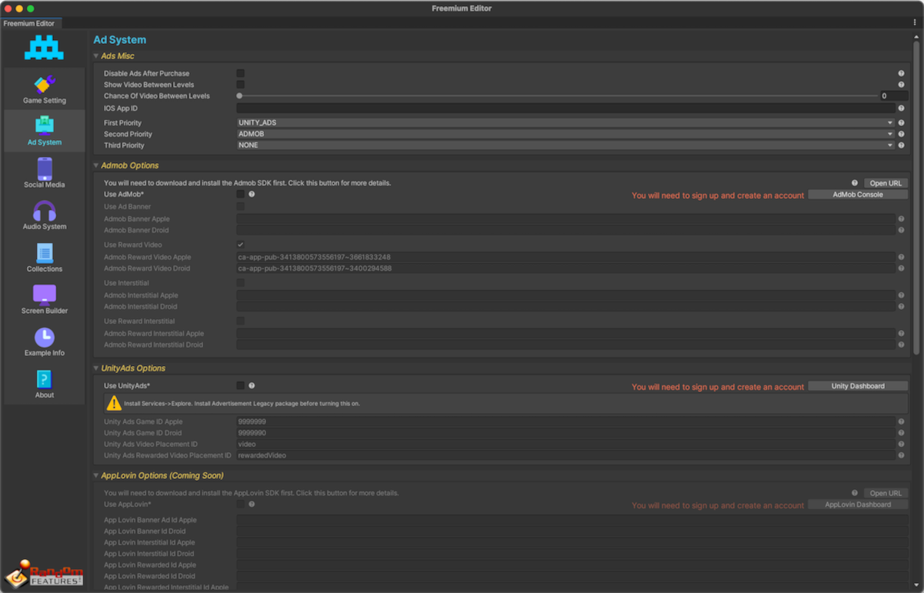Screen dimensions: 924x593
Task: Click the AdMob Console button
Action: (x=858, y=195)
